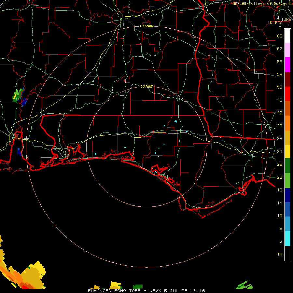Click the "30" legend value
This screenshot has height=293, width=293.
click(280, 151)
